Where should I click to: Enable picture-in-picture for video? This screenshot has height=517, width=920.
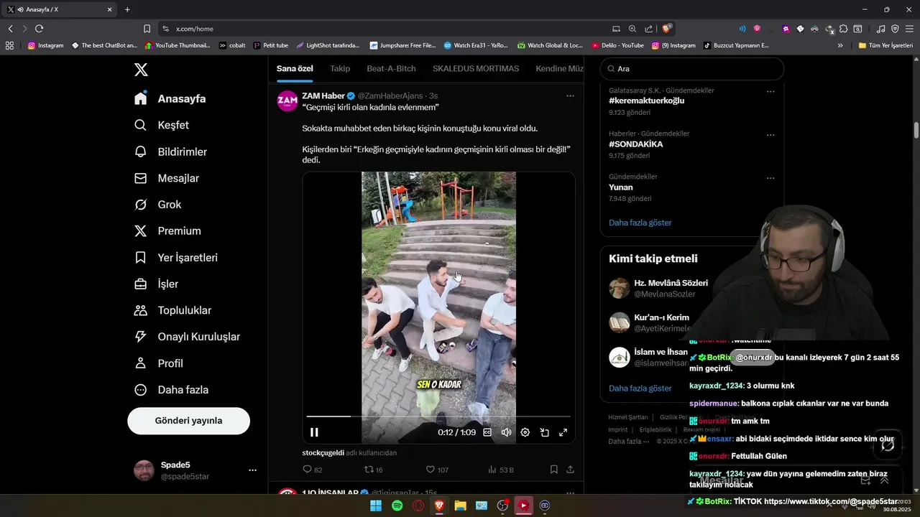pos(544,432)
